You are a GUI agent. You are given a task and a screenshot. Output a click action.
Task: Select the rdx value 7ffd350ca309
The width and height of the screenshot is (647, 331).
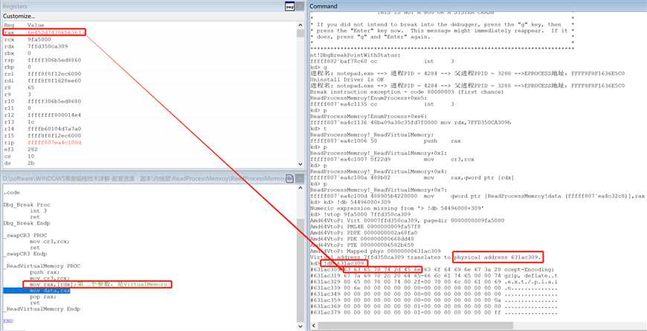pyautogui.click(x=48, y=46)
